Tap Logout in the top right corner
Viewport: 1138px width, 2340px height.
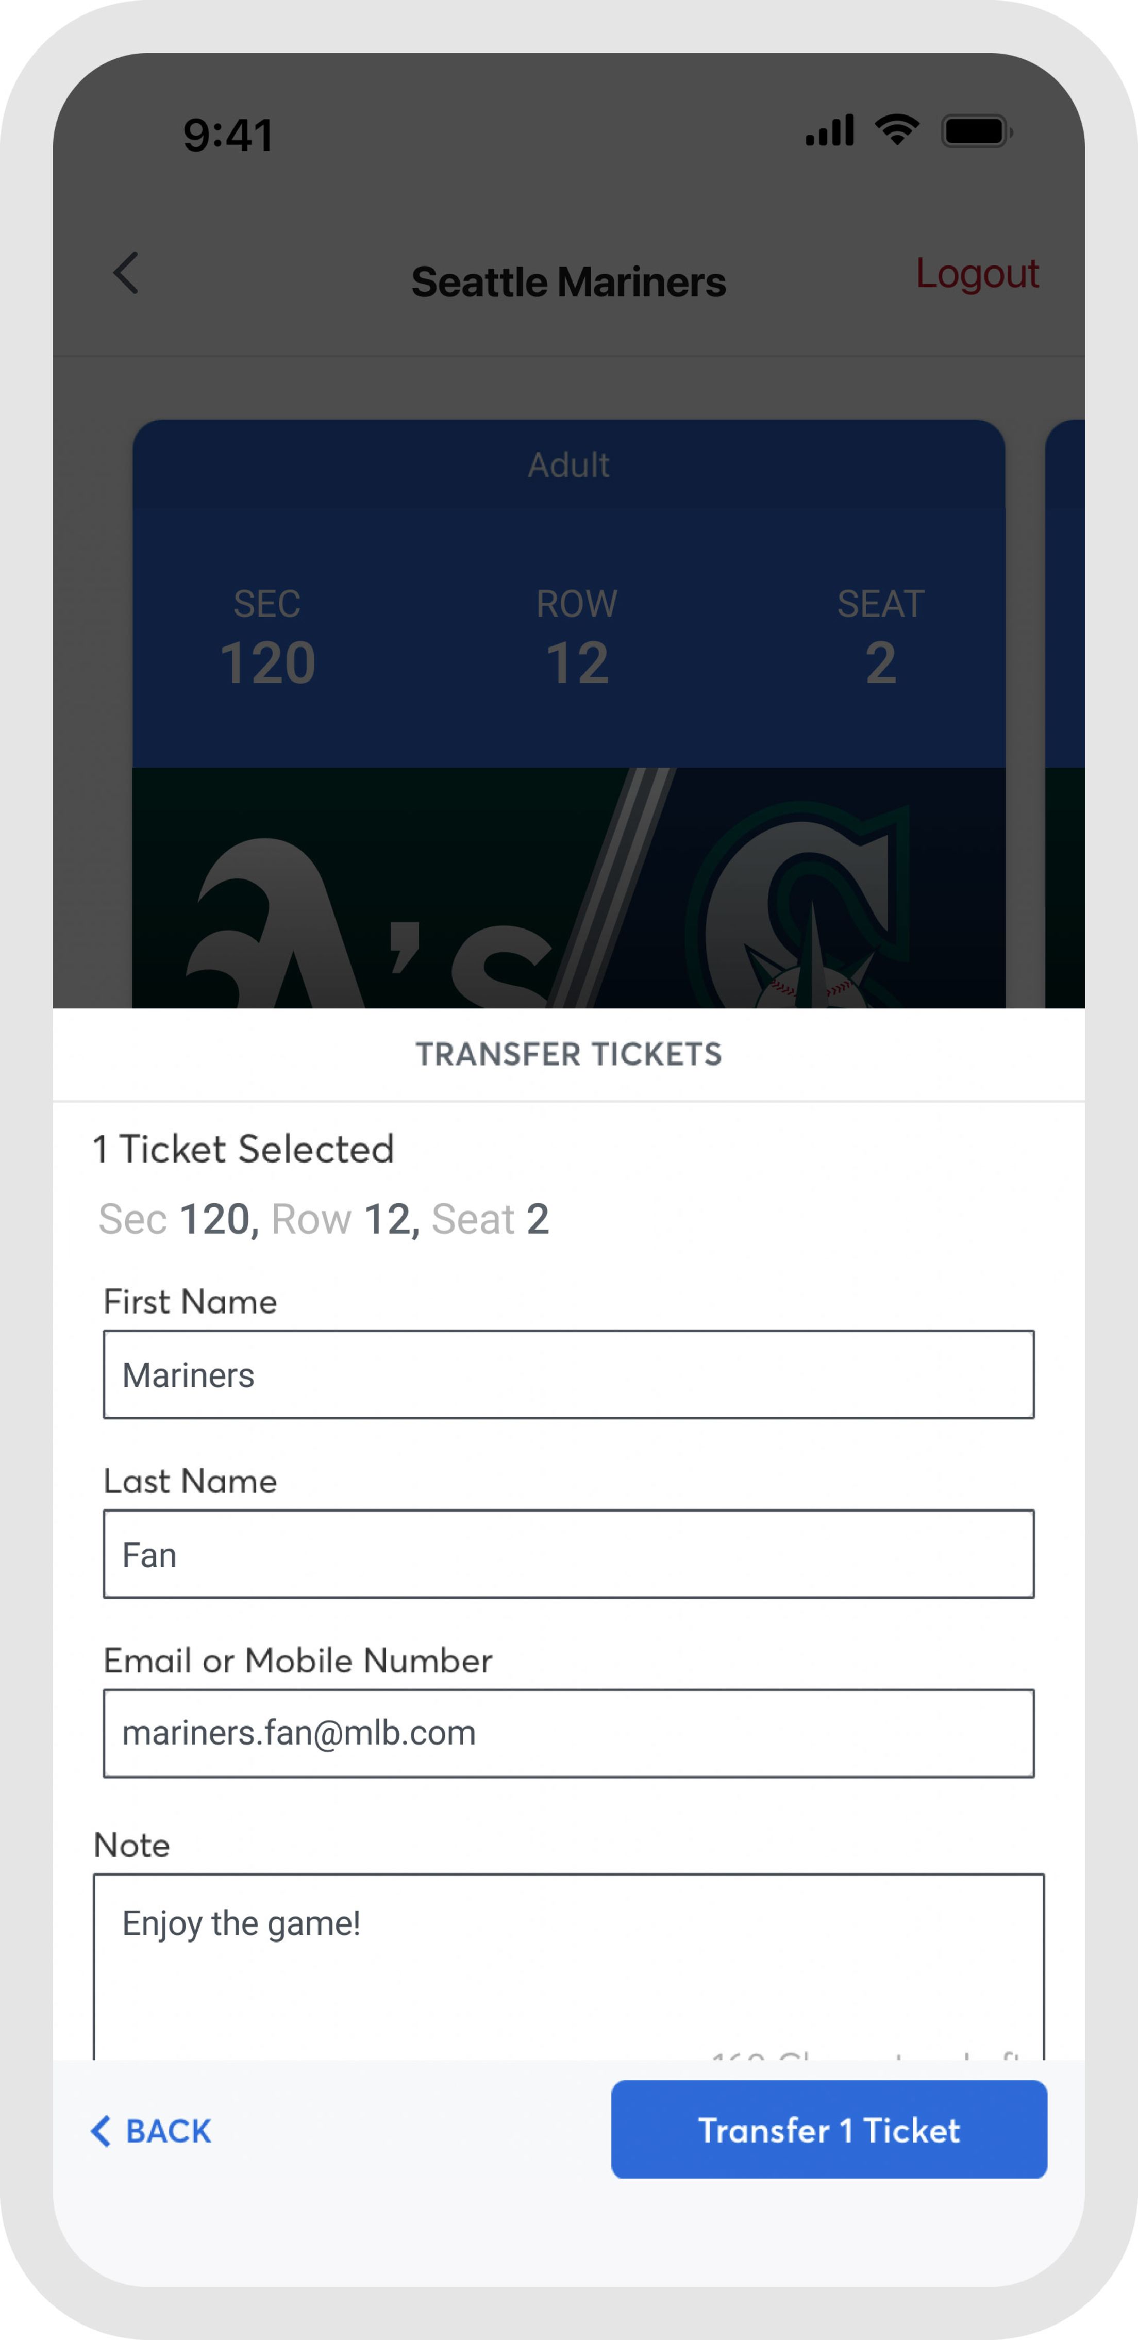(x=977, y=274)
